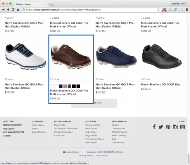Change the United States region selector
Screen dimensions: 190x165
pos(71,152)
